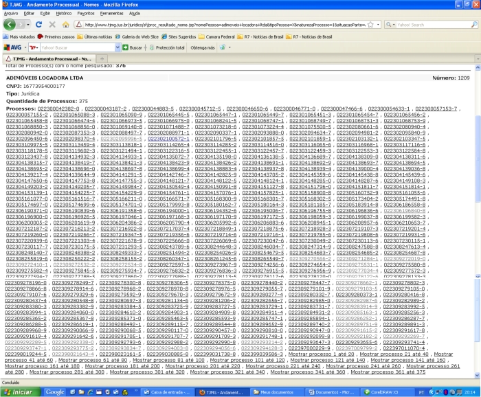Image resolution: width=481 pixels, height=397 pixels.
Task: Go to the Home page icon
Action: point(66,25)
